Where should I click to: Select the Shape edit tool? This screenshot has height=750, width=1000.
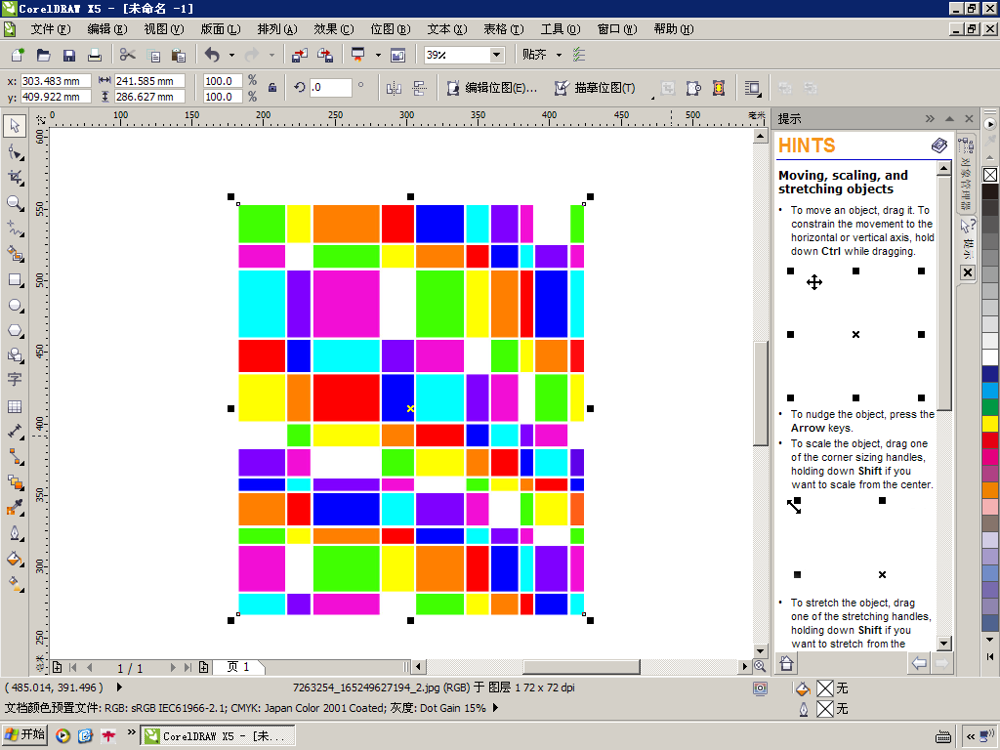tap(15, 152)
